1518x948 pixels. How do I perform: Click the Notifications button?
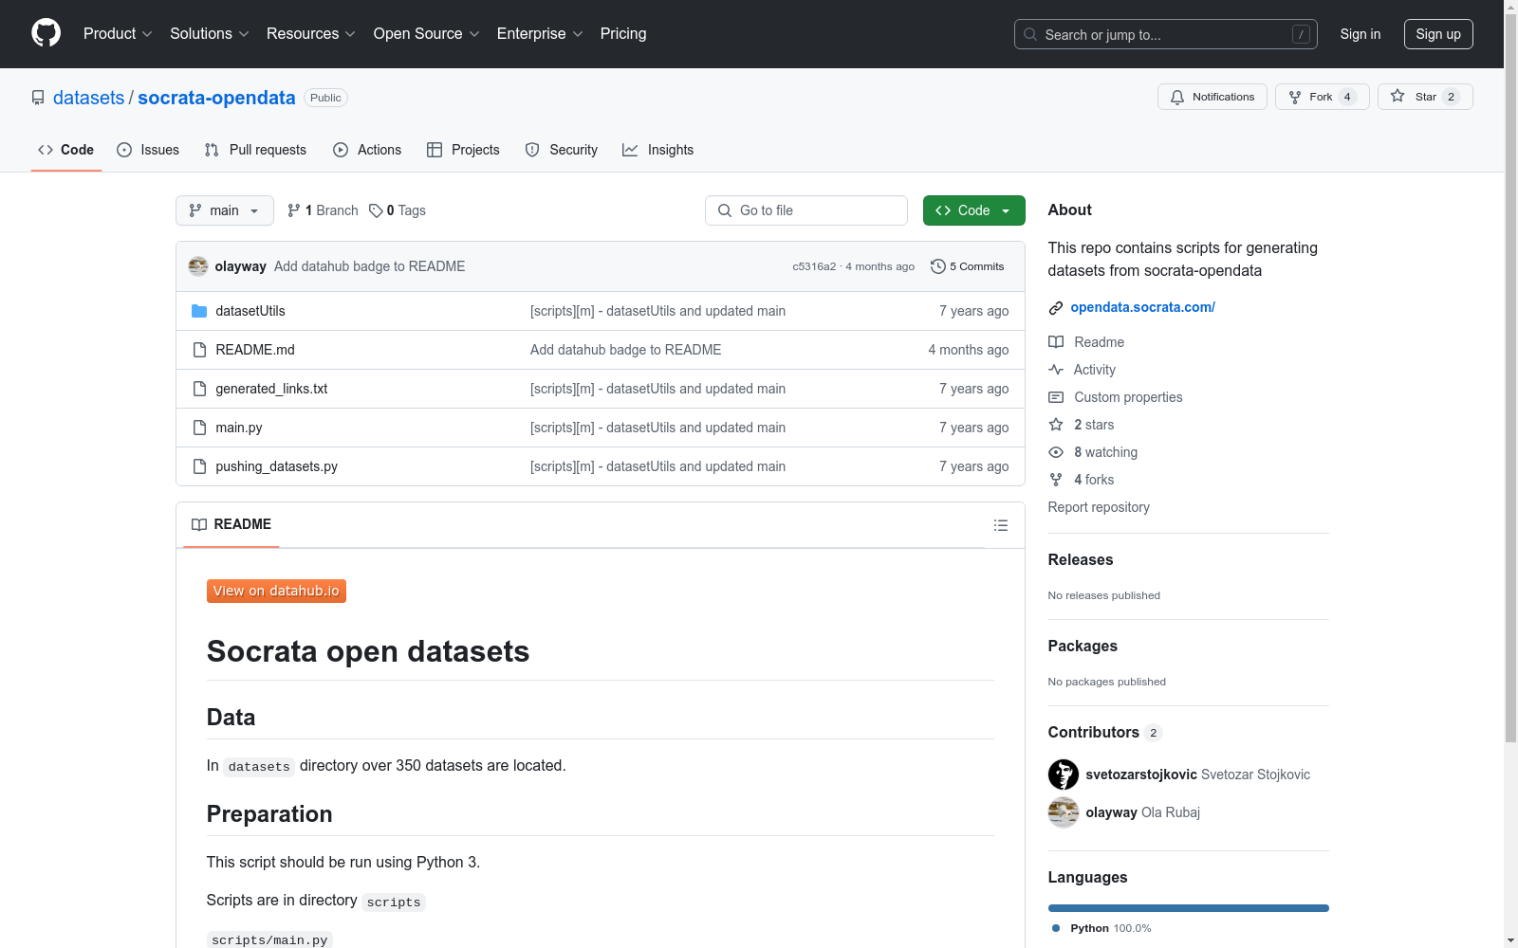click(1213, 97)
